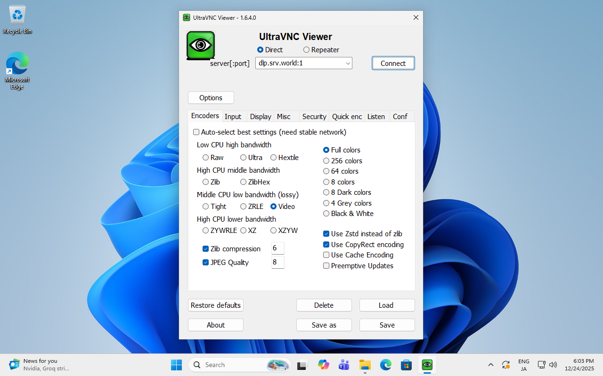
Task: Open the Display tab
Action: click(x=260, y=116)
